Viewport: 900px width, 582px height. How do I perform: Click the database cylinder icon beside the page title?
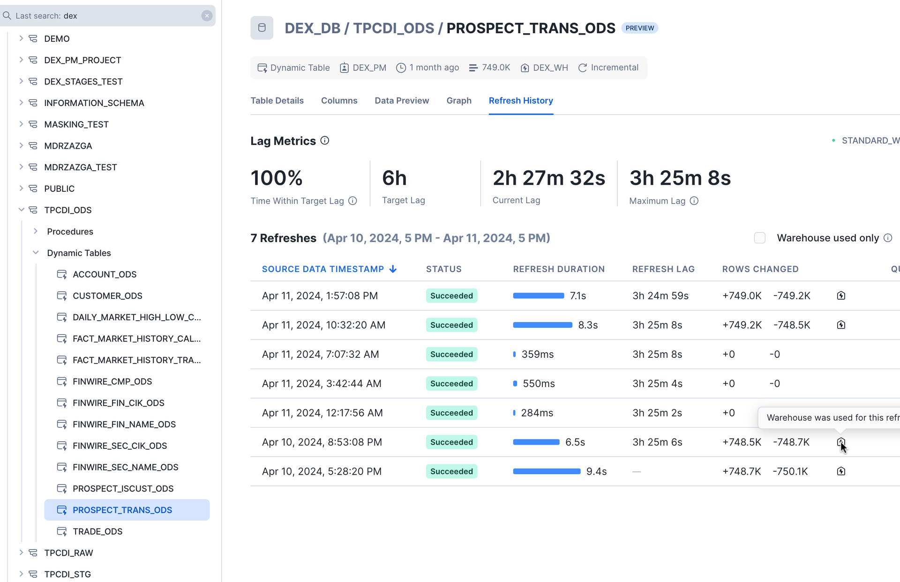(262, 28)
